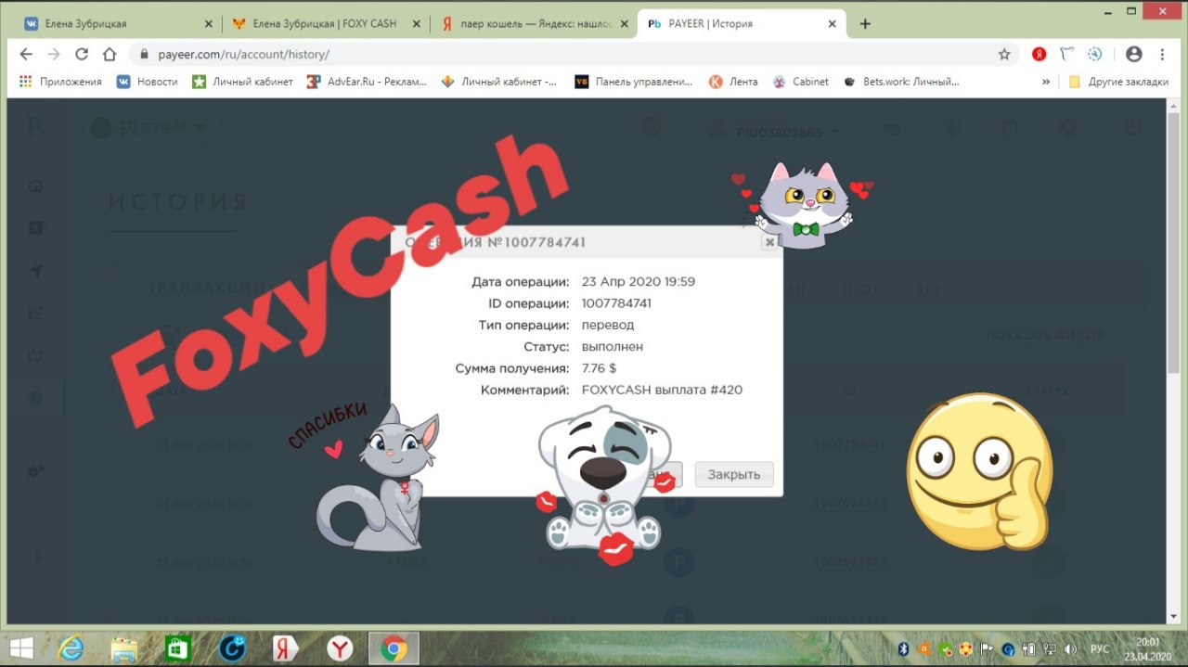1188x667 pixels.
Task: Close the Яндекс search tab
Action: [623, 24]
